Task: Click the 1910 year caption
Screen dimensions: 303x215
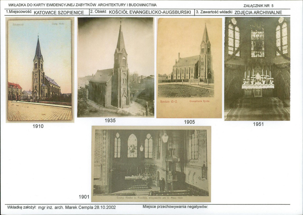Action: (38, 126)
